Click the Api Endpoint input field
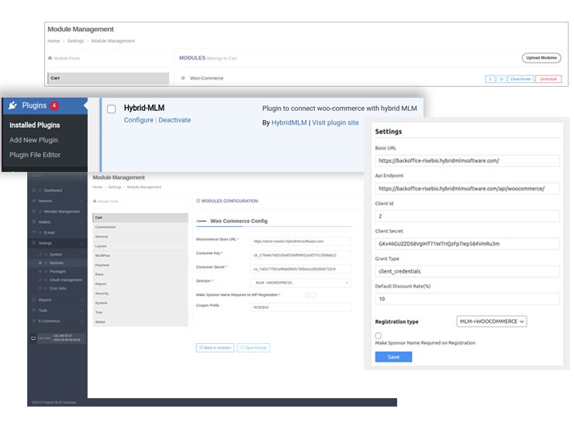 tap(467, 188)
